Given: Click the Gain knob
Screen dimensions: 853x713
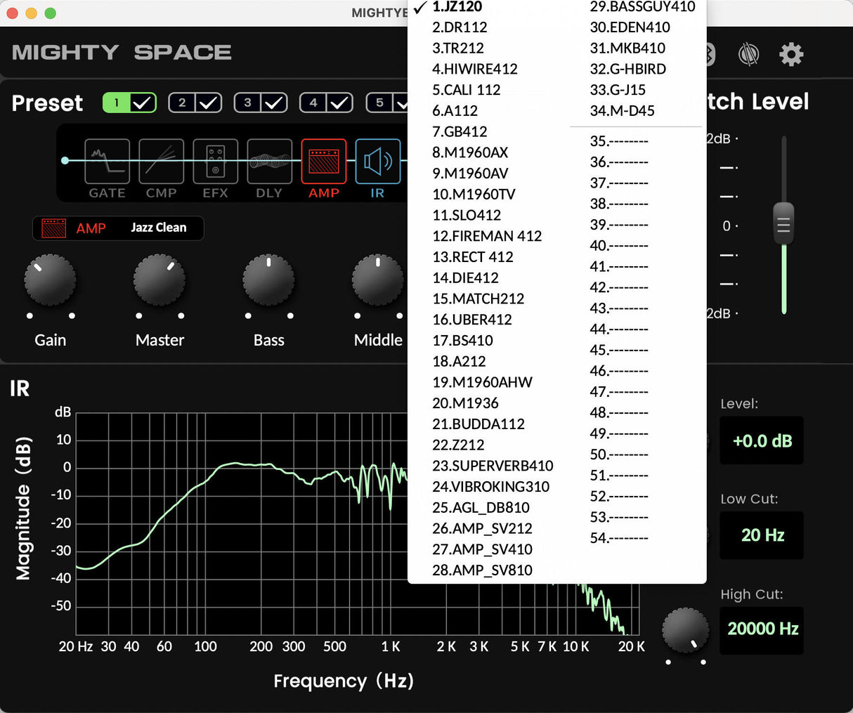Looking at the screenshot, I should coord(50,280).
